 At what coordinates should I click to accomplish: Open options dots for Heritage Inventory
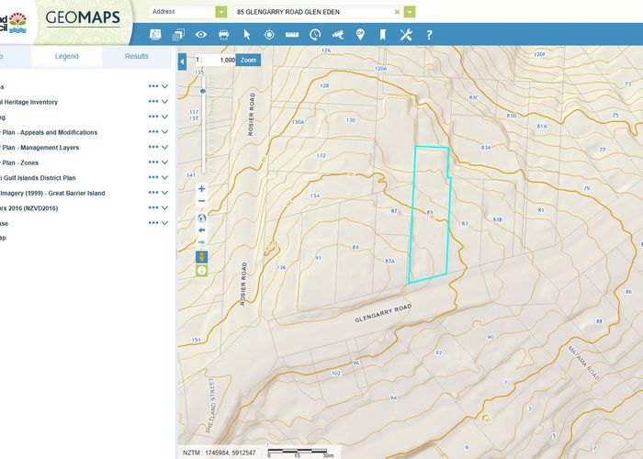tap(153, 102)
